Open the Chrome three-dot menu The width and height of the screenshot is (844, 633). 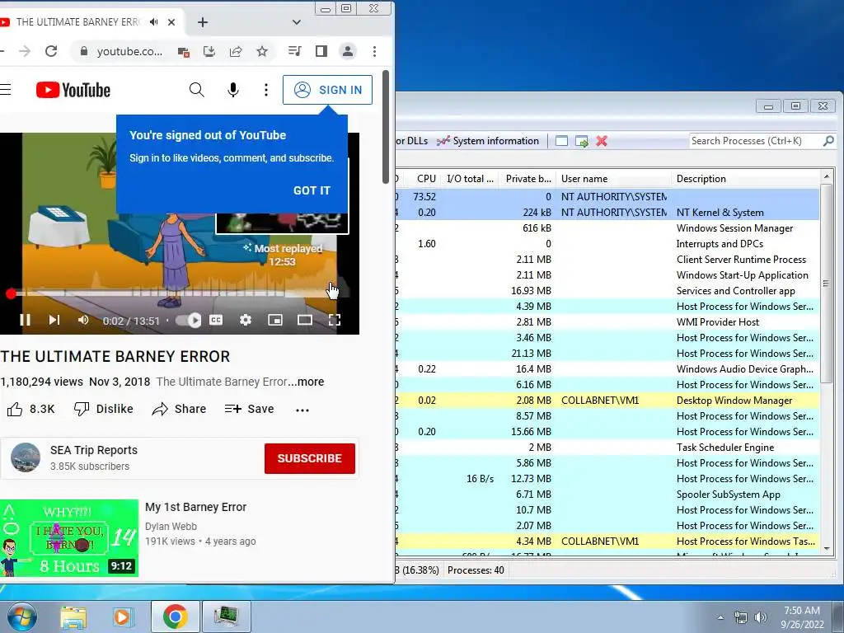[375, 51]
